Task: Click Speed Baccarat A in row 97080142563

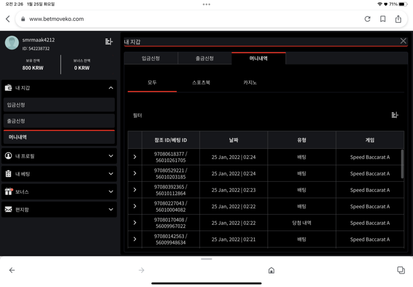Action: (x=370, y=239)
